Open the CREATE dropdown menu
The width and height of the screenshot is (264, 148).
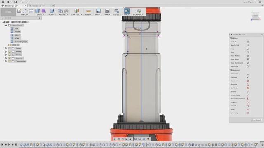[40, 15]
